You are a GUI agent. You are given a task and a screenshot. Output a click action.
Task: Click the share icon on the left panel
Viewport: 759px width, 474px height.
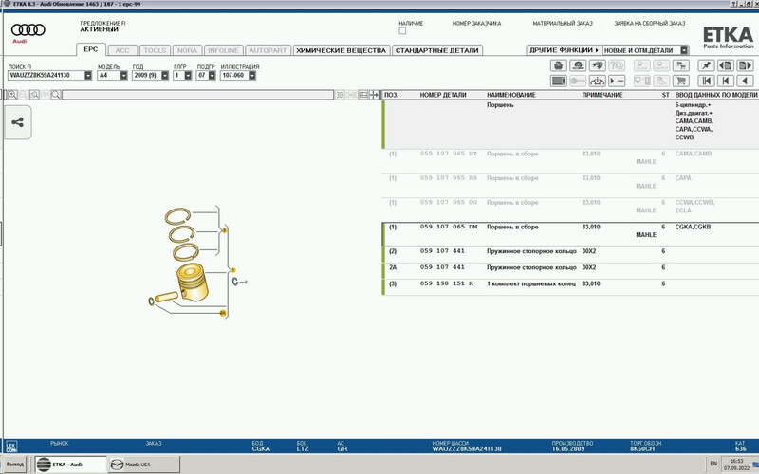click(17, 122)
